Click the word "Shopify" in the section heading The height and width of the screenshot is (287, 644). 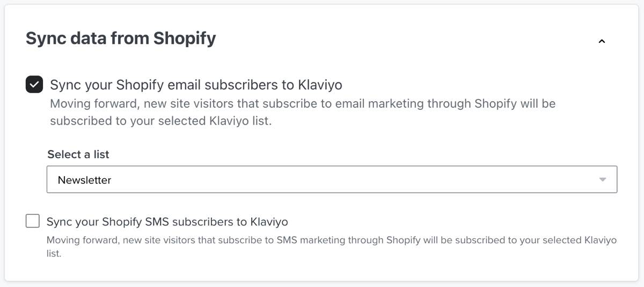tap(184, 39)
